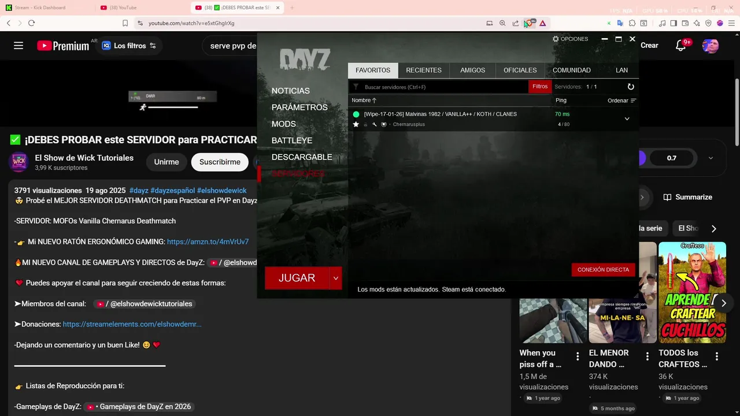The width and height of the screenshot is (740, 416).
Task: Open the TODOS los CRAFTEOS short thumbnail
Action: click(x=692, y=292)
